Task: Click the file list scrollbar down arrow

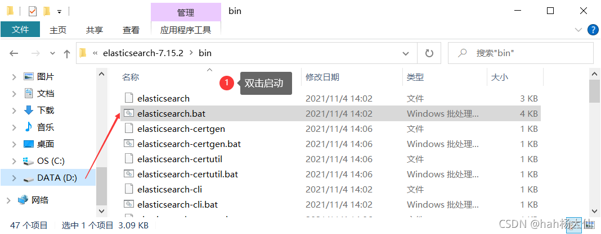Action: point(594,210)
